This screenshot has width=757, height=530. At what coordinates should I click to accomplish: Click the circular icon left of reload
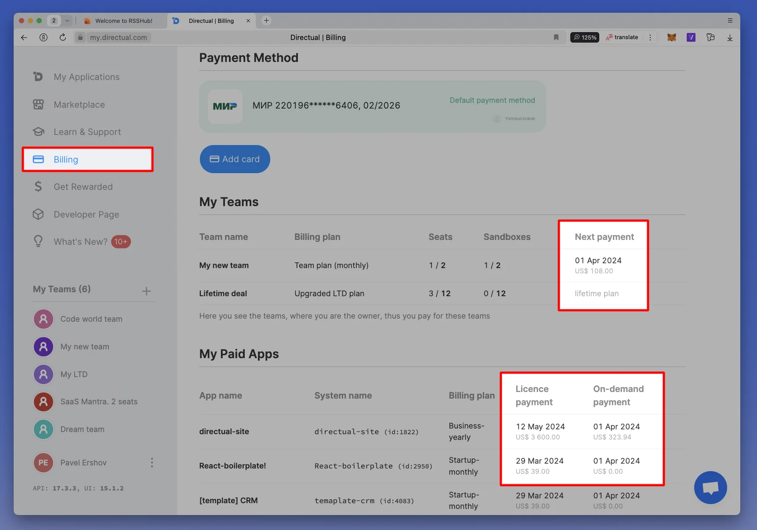pyautogui.click(x=43, y=37)
